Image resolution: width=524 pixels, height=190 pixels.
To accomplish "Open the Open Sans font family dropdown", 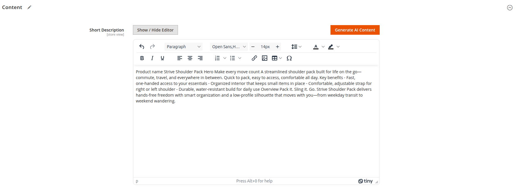I will (229, 47).
